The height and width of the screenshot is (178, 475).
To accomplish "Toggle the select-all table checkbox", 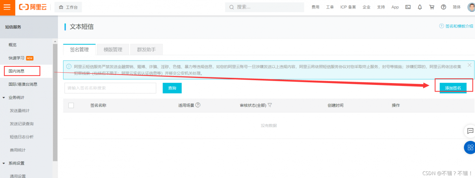I will click(x=71, y=105).
